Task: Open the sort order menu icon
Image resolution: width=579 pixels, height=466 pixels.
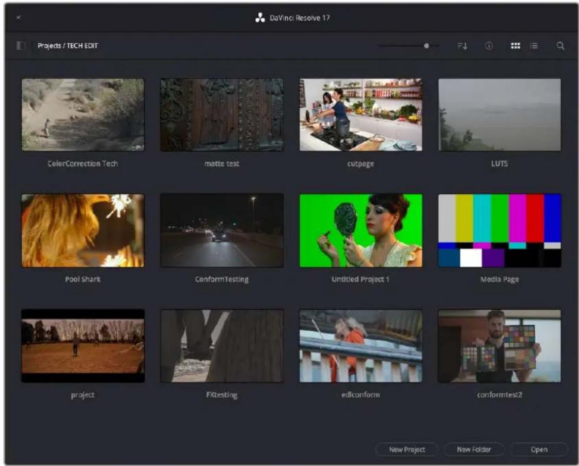Action: pos(462,46)
